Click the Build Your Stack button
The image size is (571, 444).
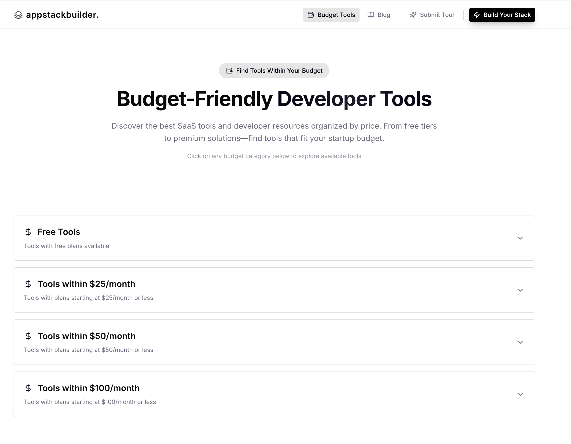click(502, 15)
